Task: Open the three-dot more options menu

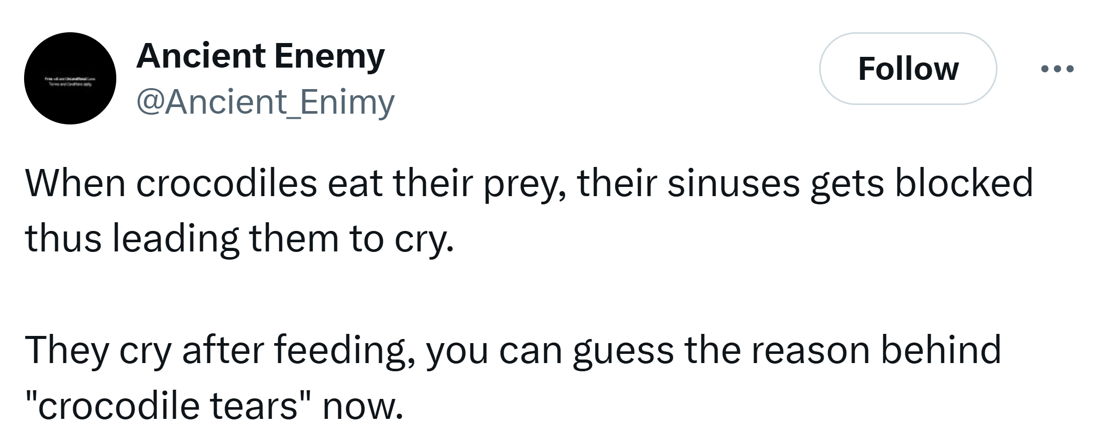Action: [1057, 69]
